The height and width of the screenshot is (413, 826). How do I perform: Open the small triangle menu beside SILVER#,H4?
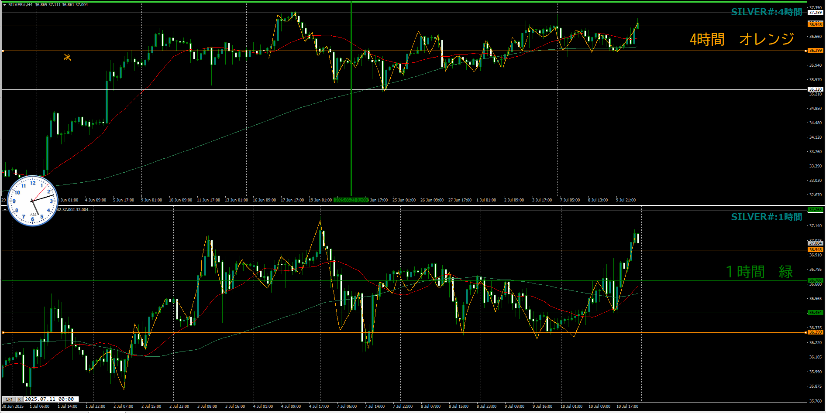coord(4,5)
